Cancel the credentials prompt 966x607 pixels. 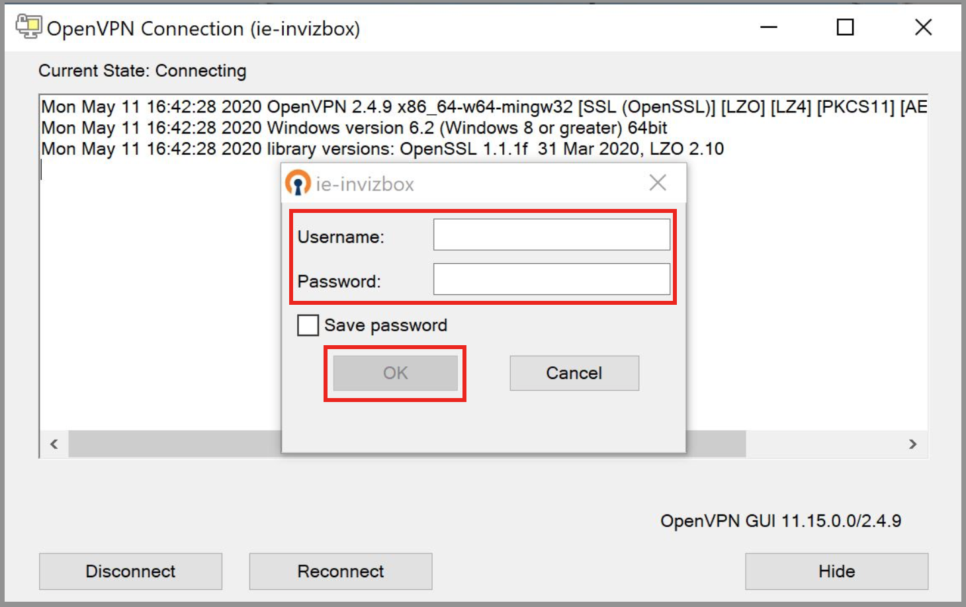(574, 373)
